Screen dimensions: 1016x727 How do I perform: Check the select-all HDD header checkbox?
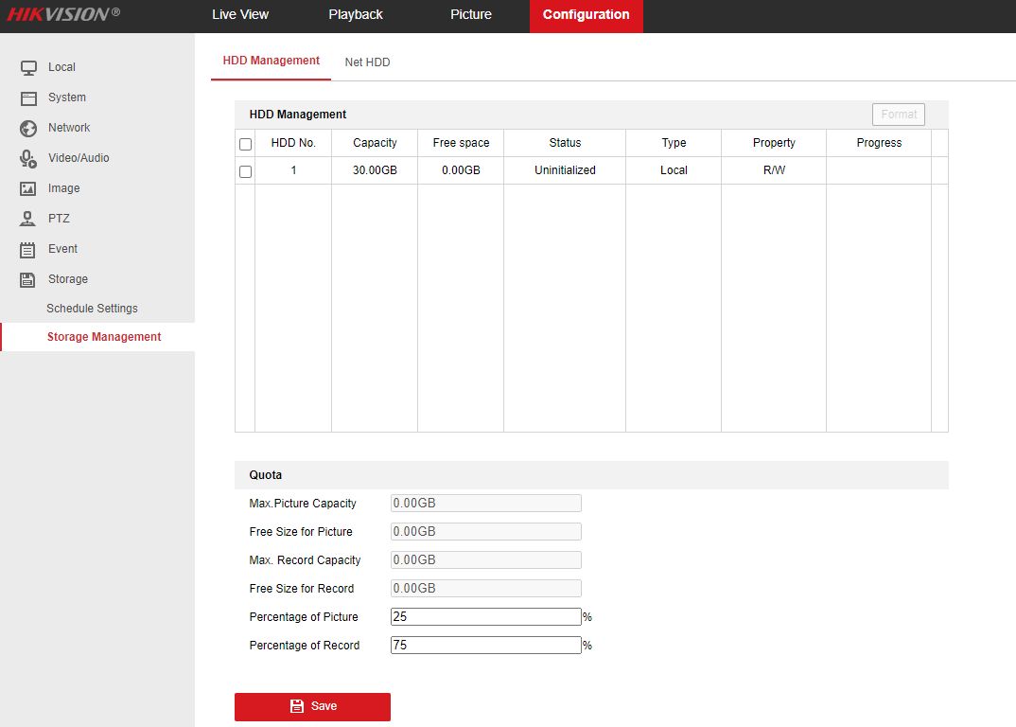point(246,144)
